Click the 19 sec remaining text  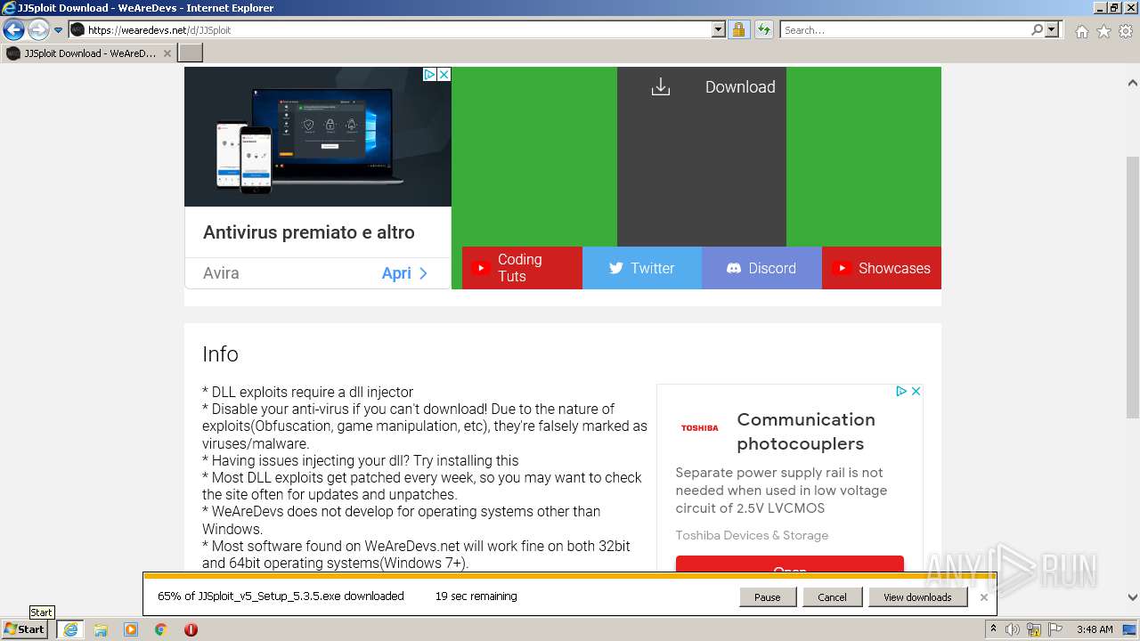coord(476,596)
